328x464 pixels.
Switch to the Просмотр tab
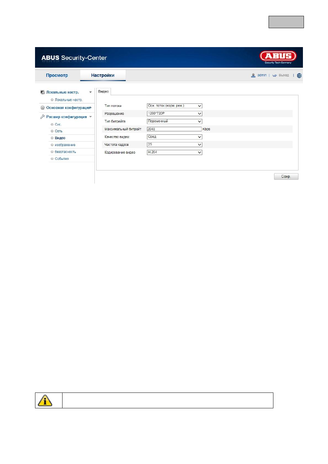pos(57,75)
